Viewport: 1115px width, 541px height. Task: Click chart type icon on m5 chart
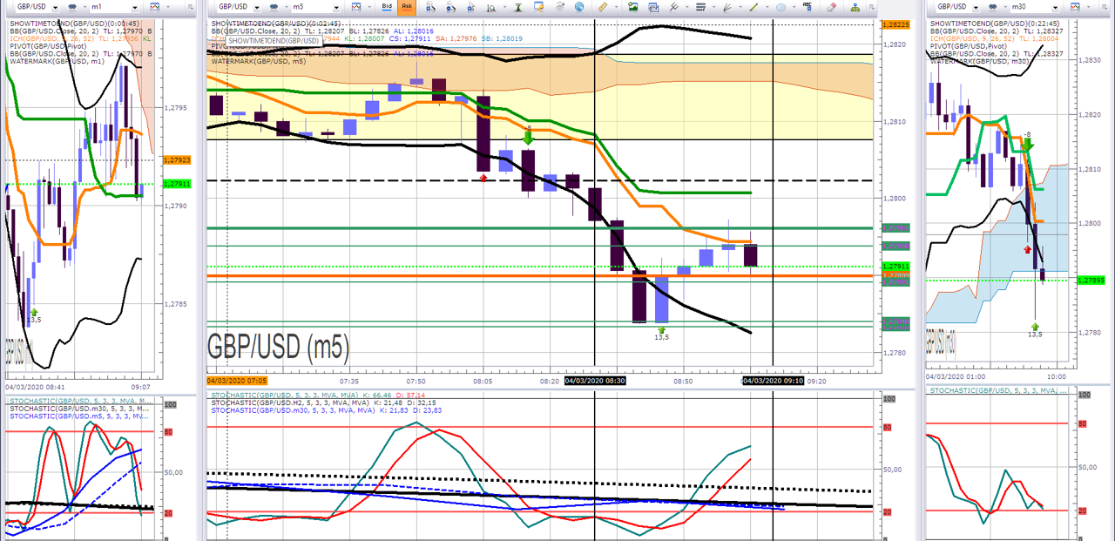356,6
